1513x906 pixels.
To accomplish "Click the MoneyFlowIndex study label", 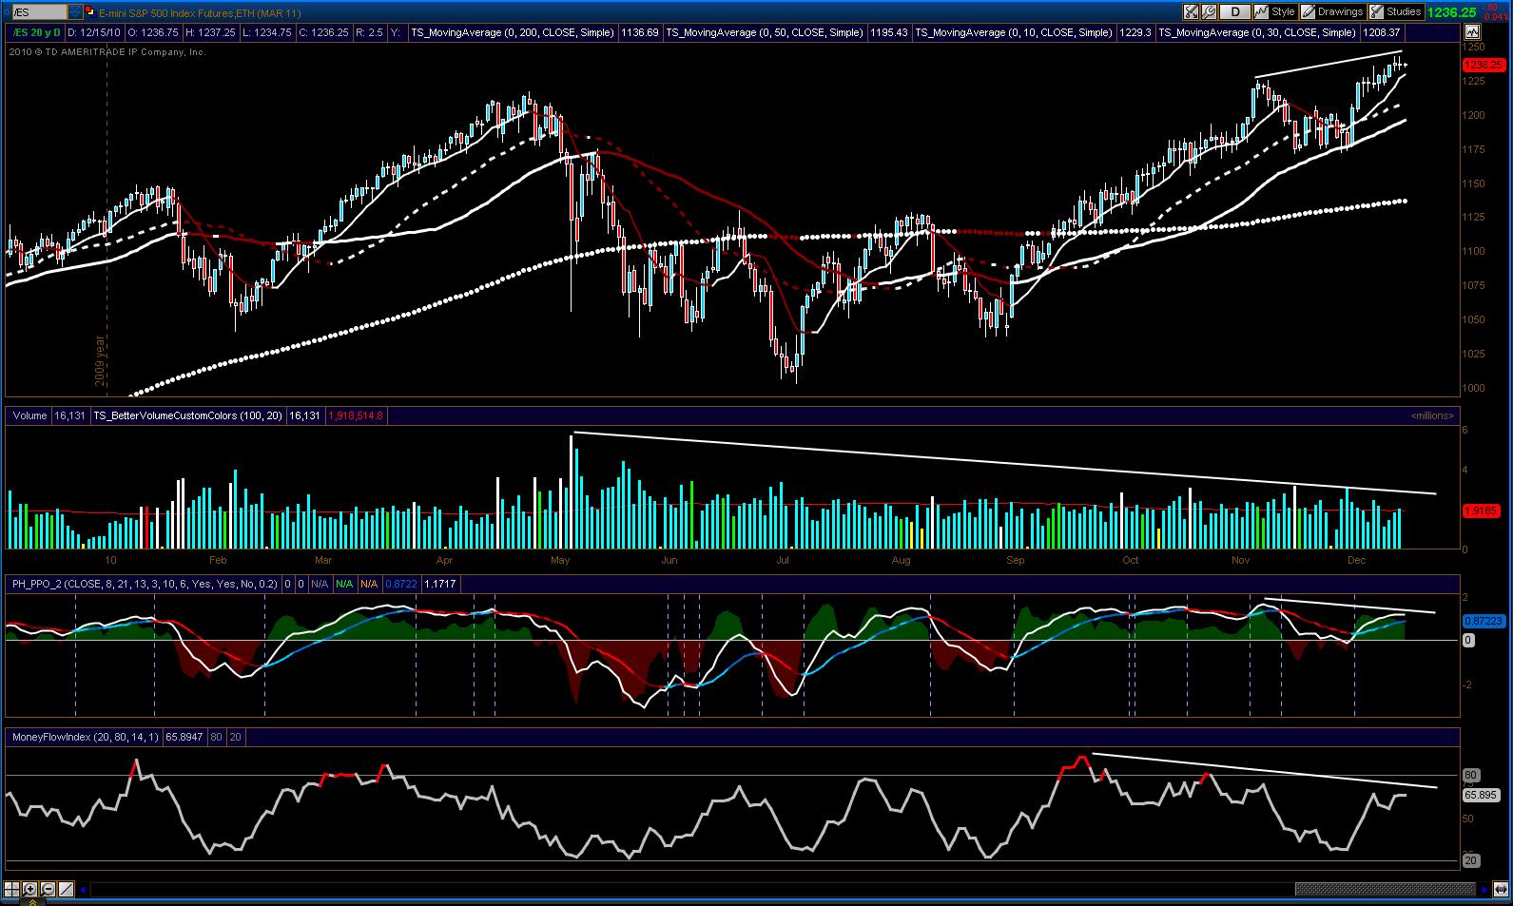I will [85, 736].
